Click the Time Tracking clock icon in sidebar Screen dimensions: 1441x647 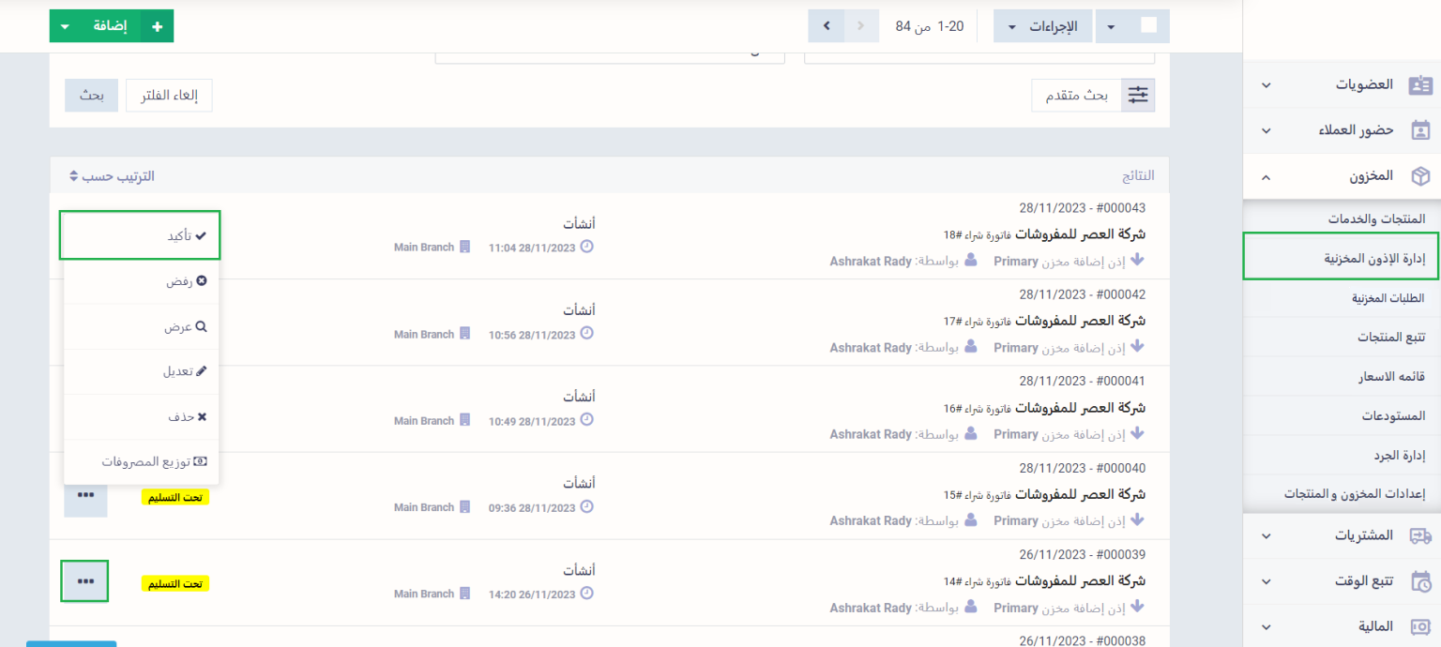pos(1420,581)
